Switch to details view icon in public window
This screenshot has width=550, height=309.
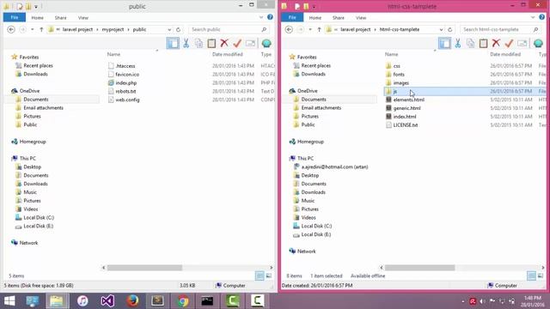(x=260, y=276)
